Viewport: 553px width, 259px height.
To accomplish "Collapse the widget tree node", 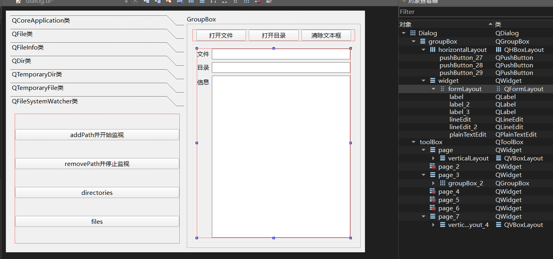I will click(424, 81).
